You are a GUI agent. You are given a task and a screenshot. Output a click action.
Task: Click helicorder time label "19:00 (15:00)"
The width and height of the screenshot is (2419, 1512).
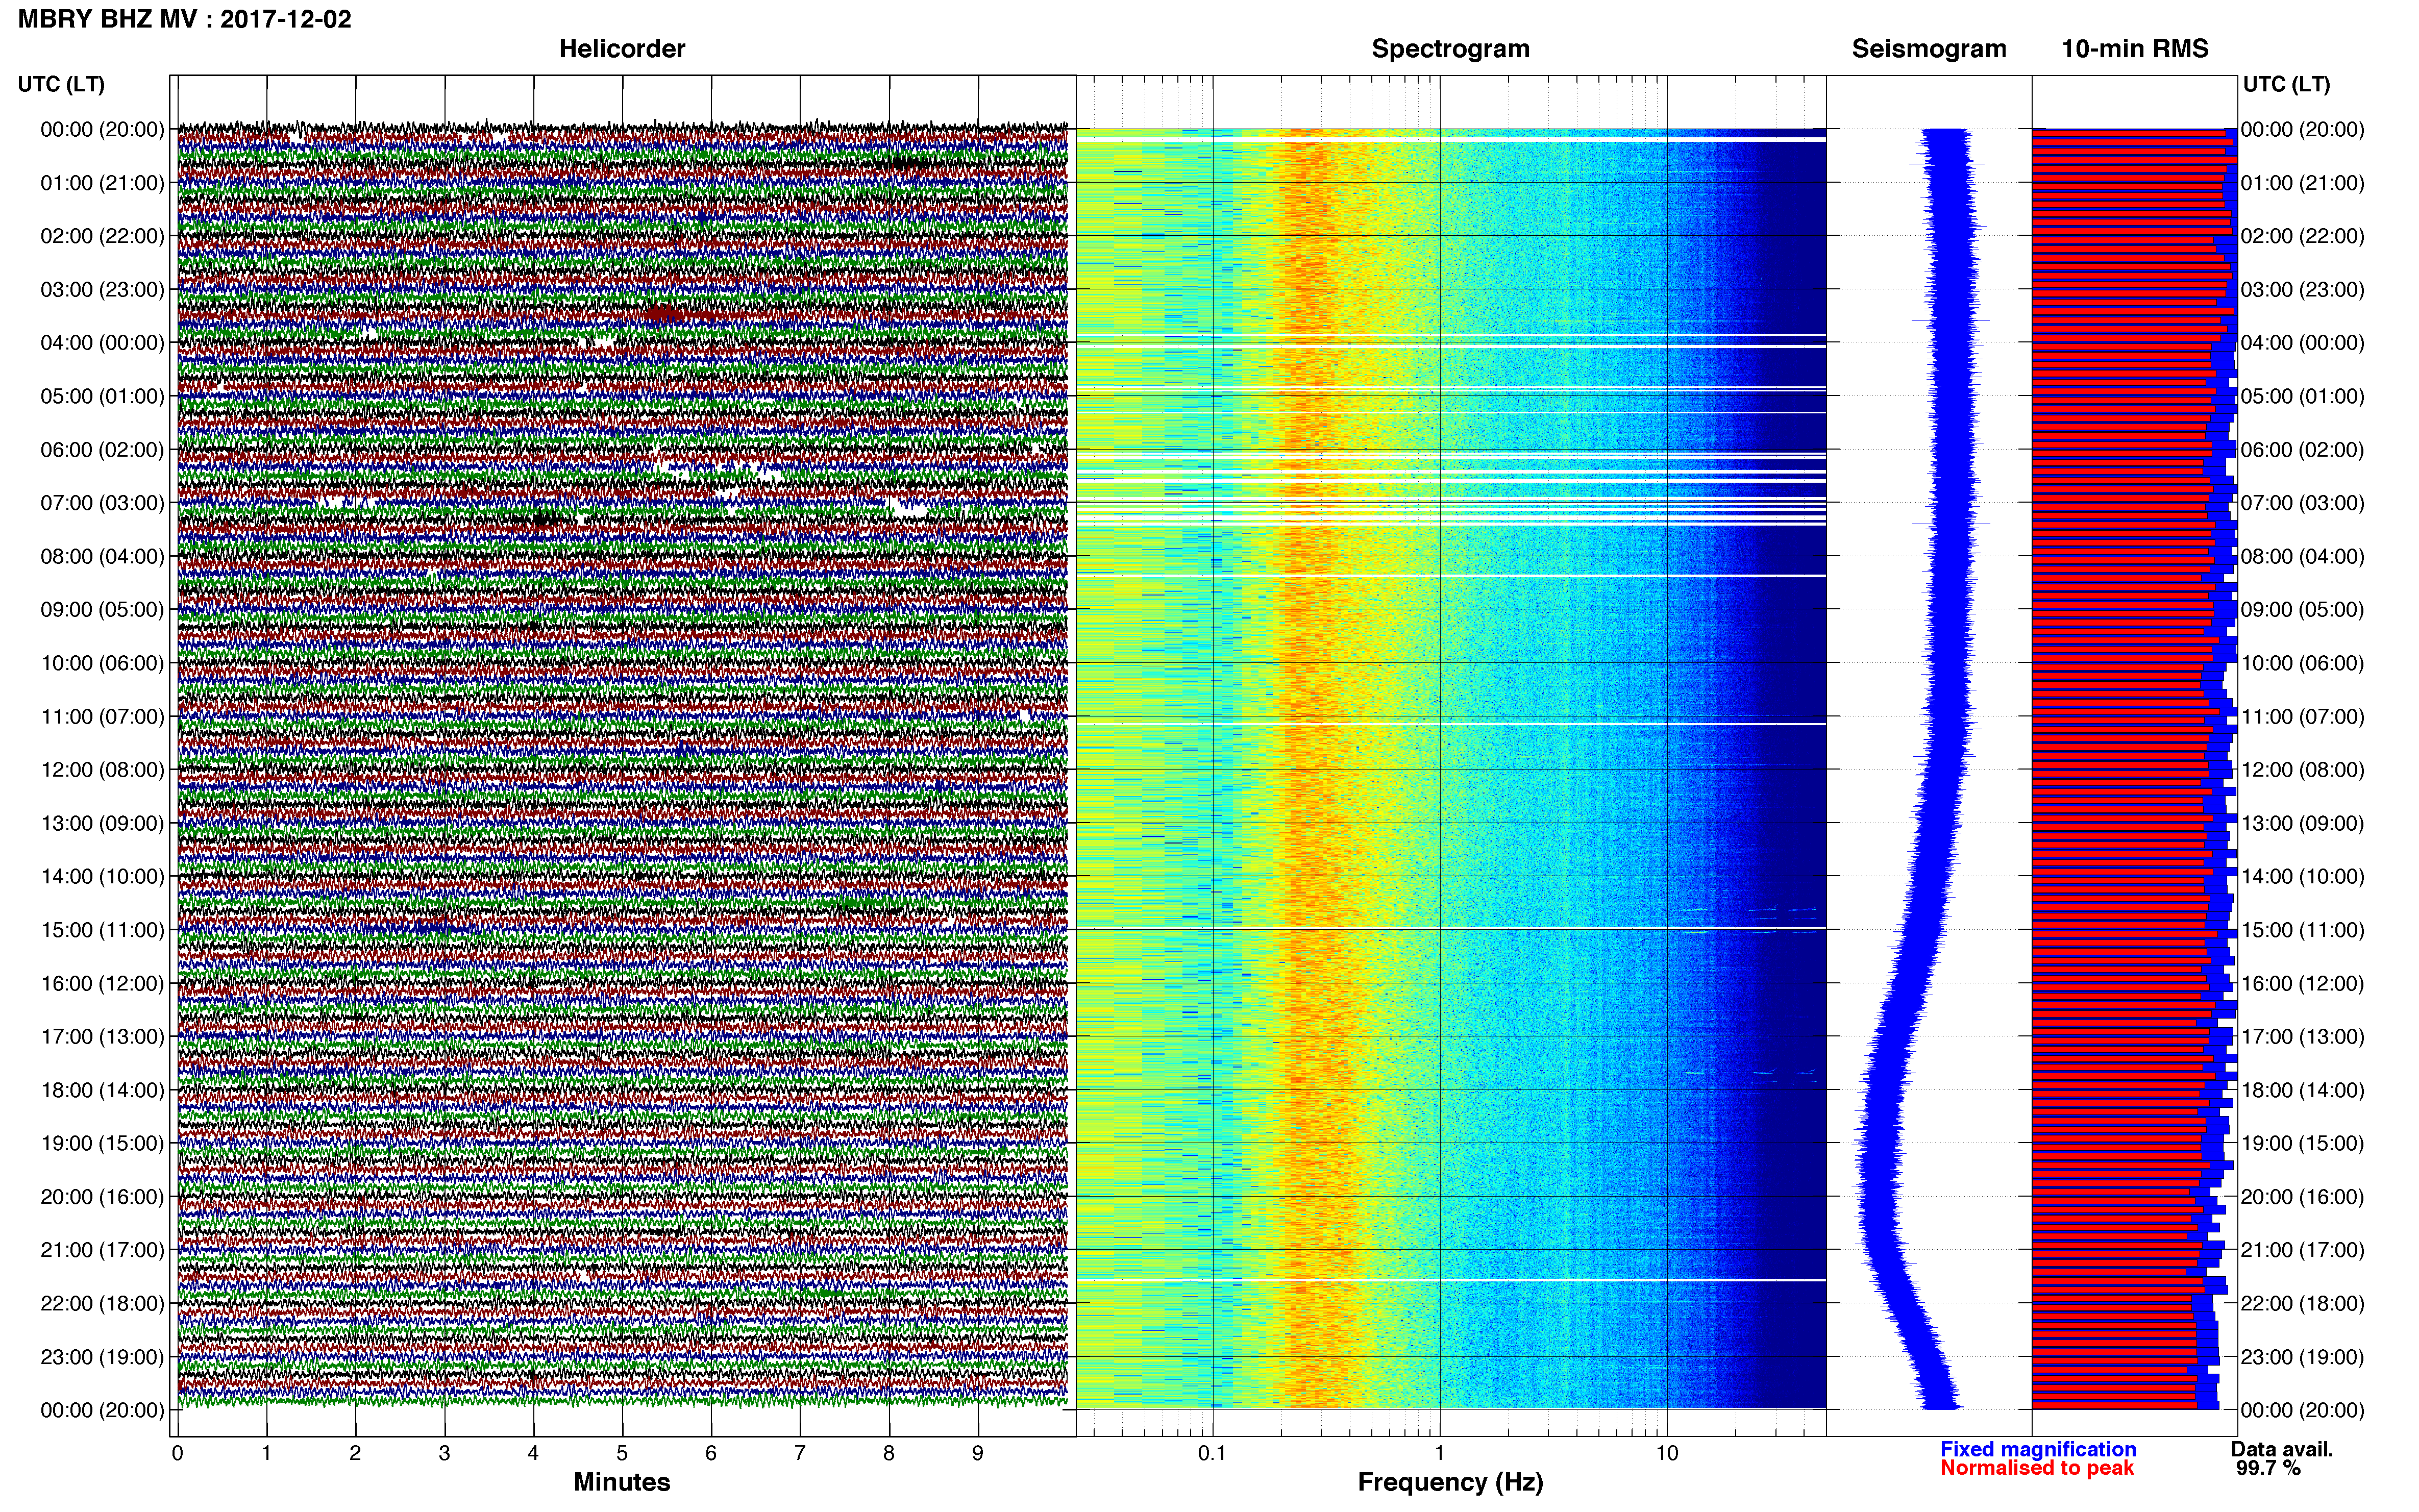(x=102, y=1143)
